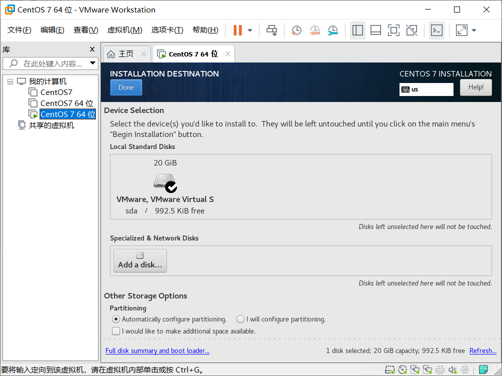Choose to configure partitioning manually

pyautogui.click(x=240, y=319)
